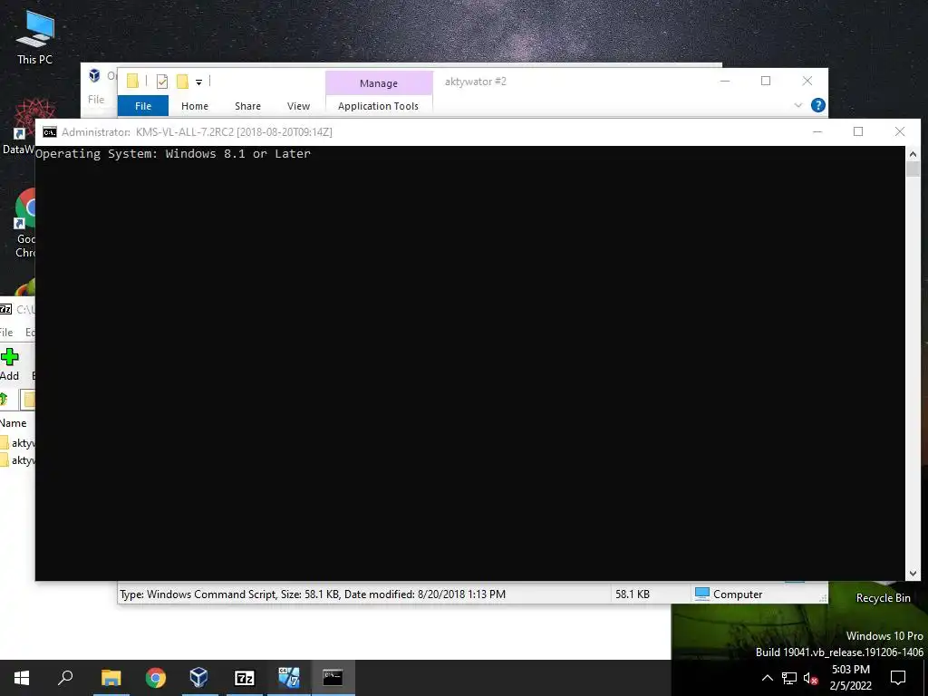Click Add button in 7-Zip window
This screenshot has width=928, height=696.
coord(9,364)
